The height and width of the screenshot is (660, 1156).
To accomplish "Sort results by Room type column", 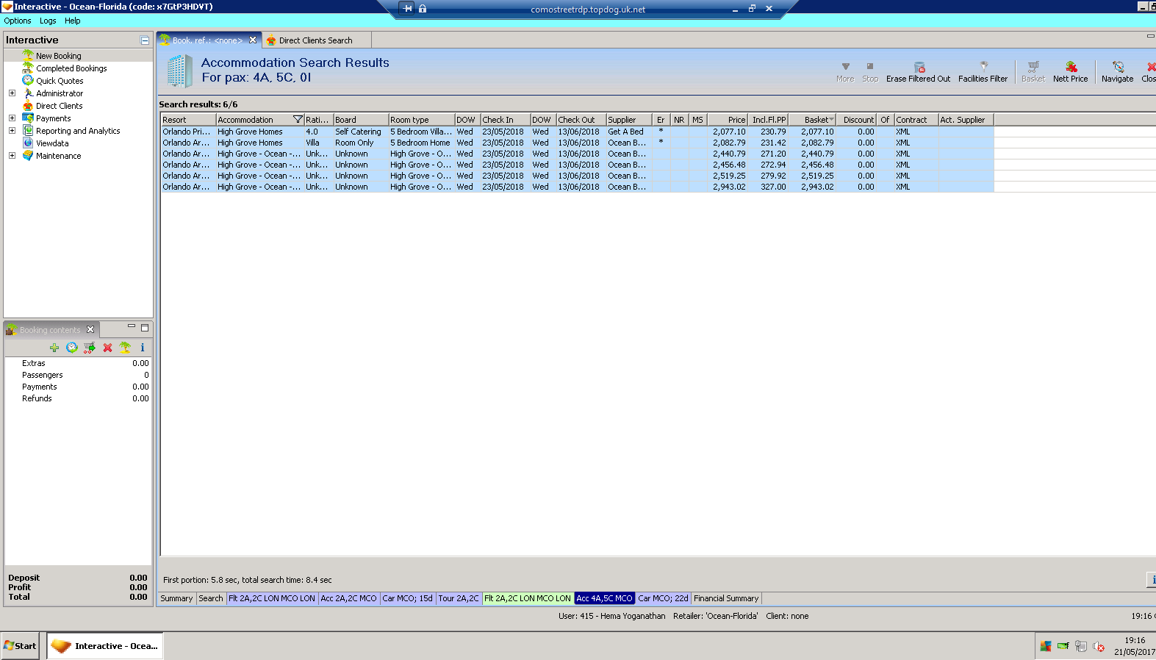I will coord(422,120).
